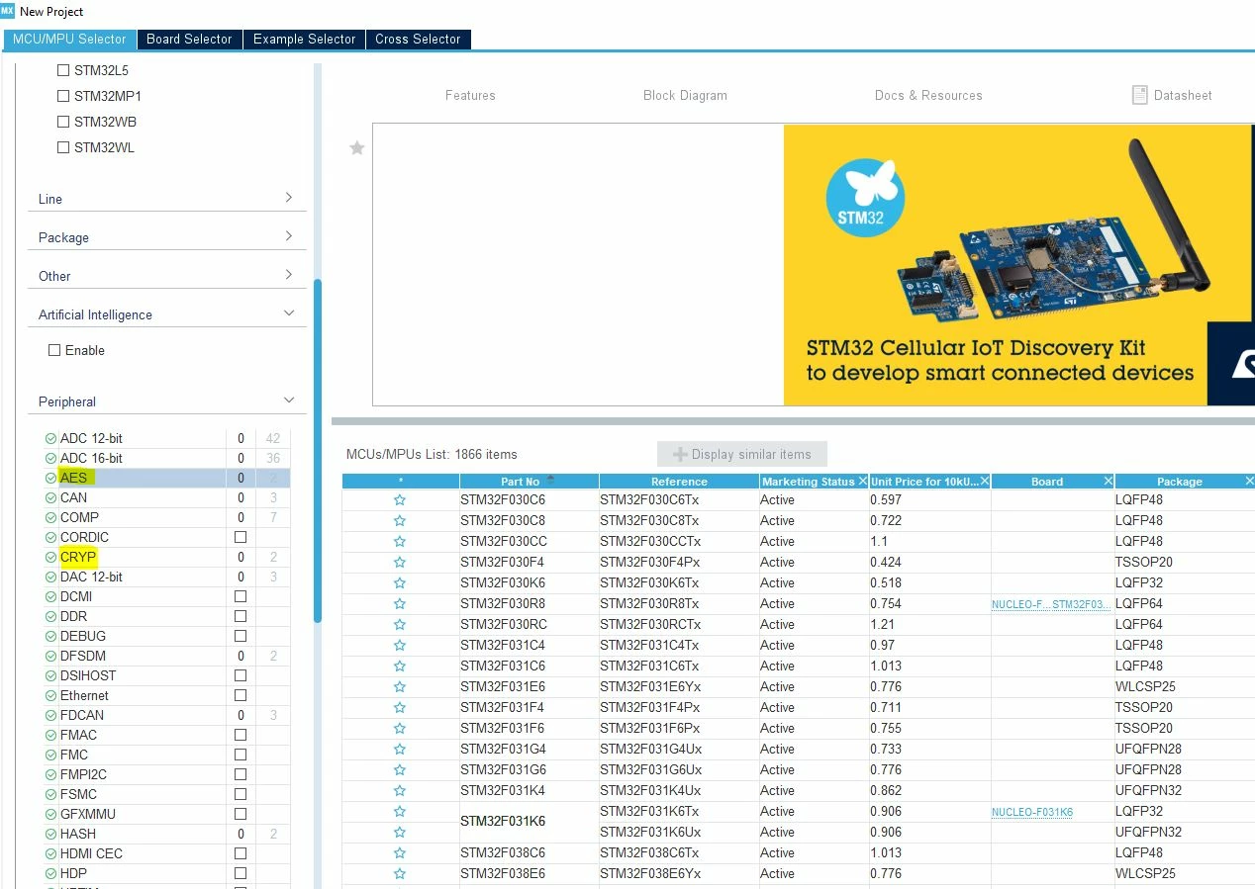
Task: Sort by the Package column header
Action: tap(1180, 481)
